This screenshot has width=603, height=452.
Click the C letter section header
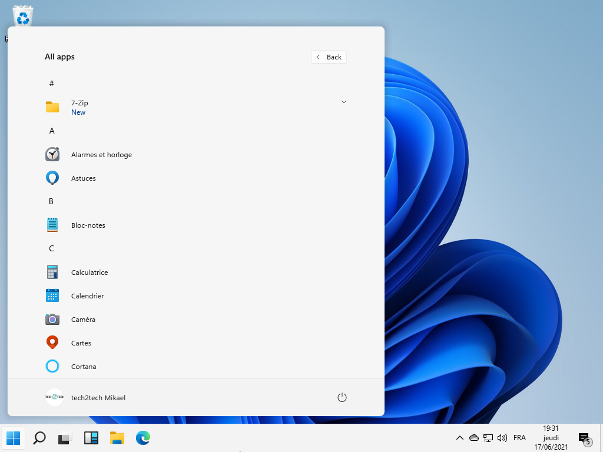(51, 248)
